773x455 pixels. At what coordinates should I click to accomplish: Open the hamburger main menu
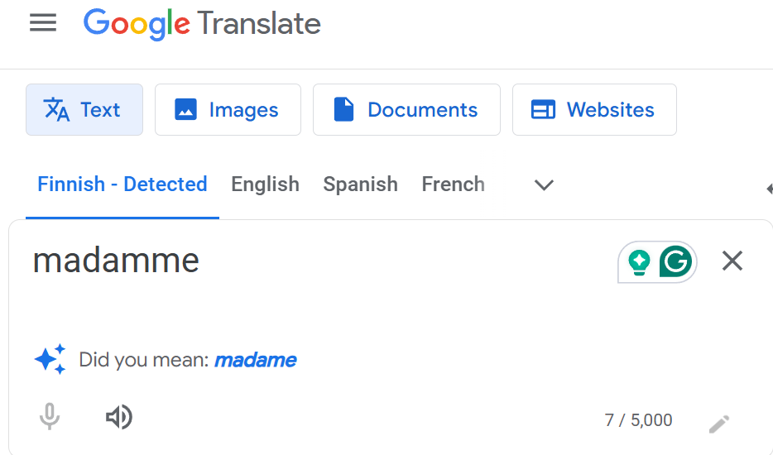pos(43,22)
